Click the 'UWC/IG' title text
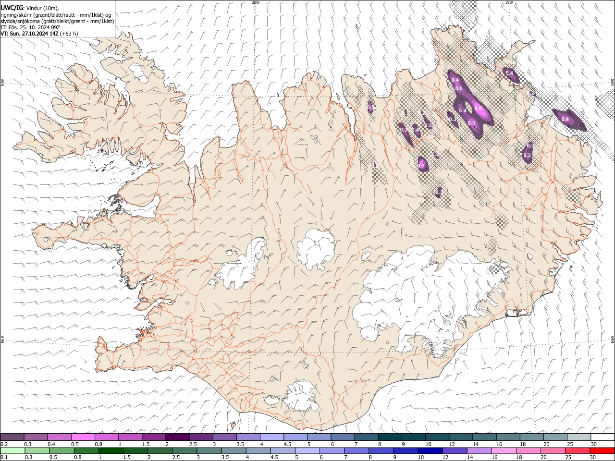The image size is (615, 461). coord(12,7)
